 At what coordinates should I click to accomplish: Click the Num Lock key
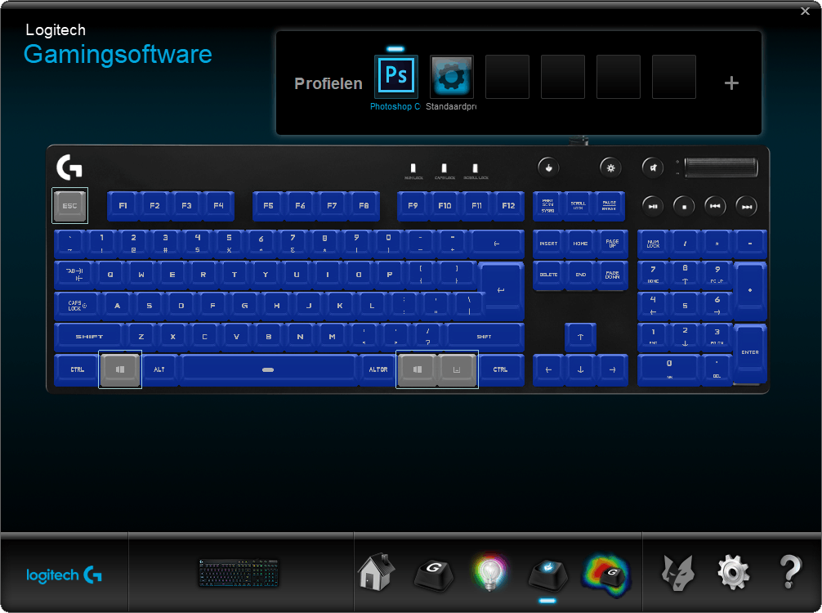[x=653, y=244]
